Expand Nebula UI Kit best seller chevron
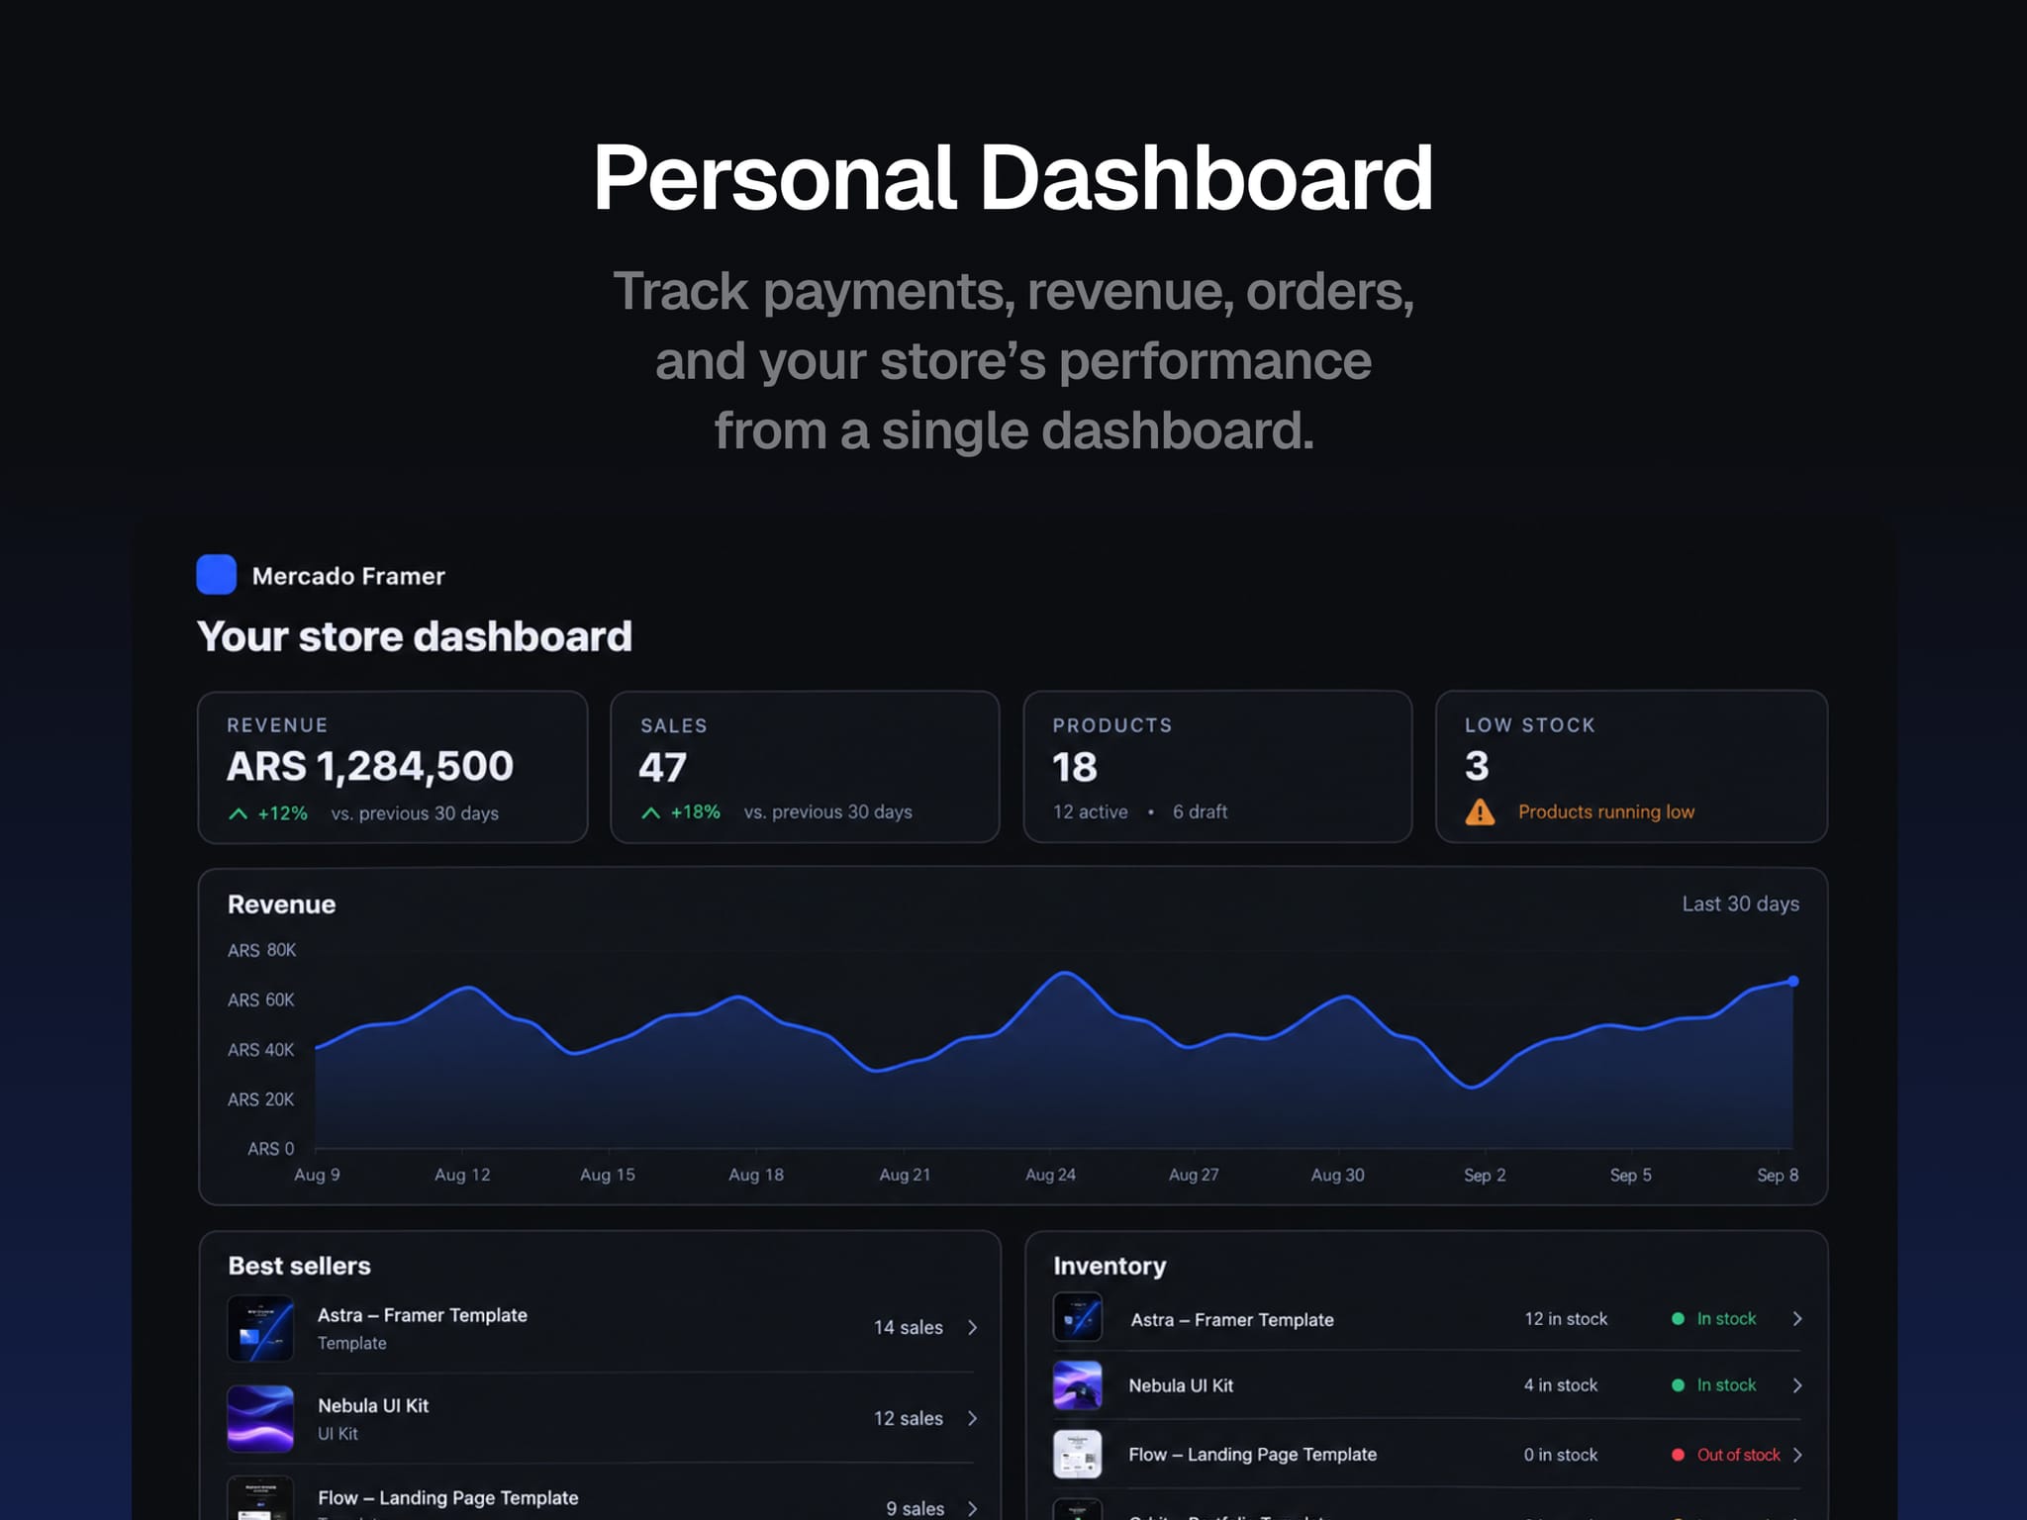The height and width of the screenshot is (1520, 2027). coord(972,1418)
